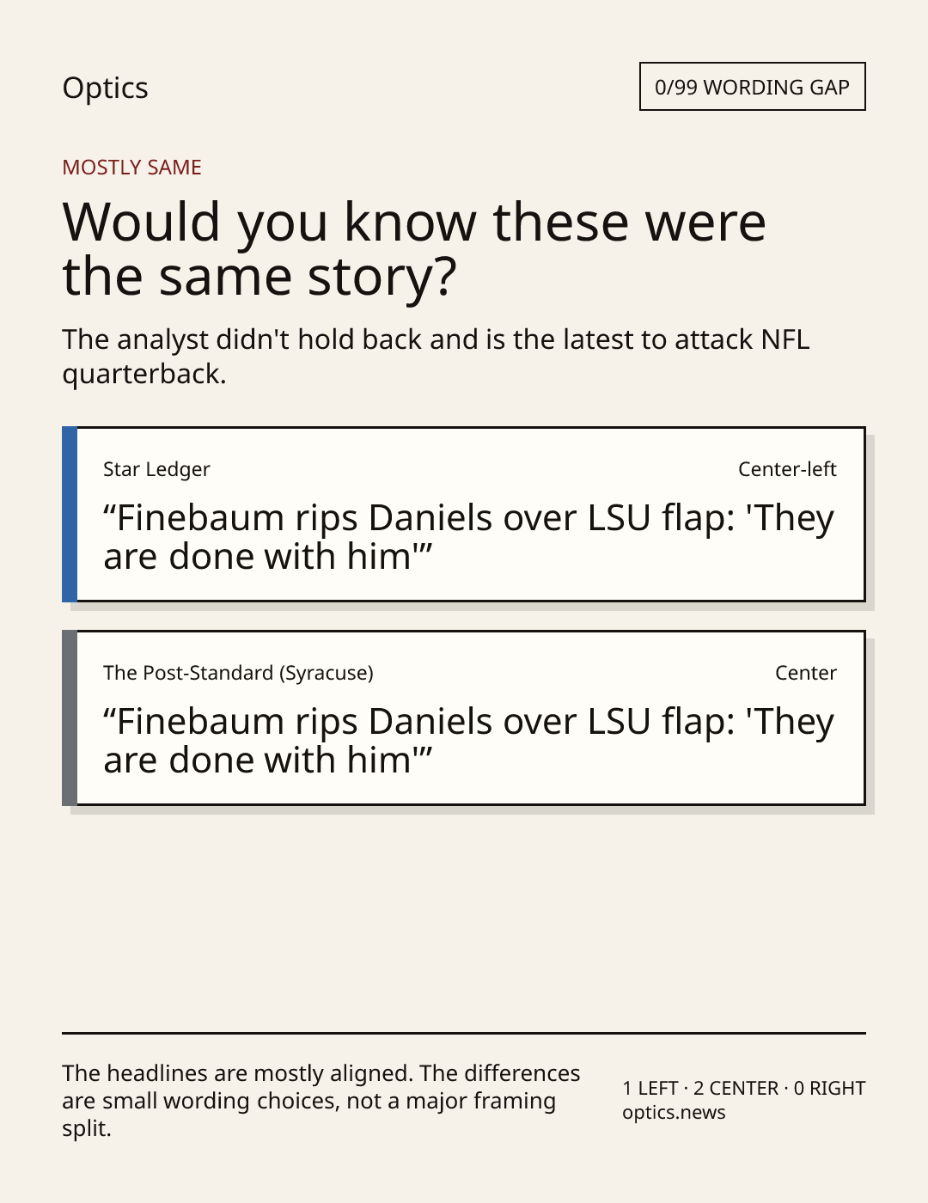
Task: Open the Post-Standard Finebaum headline text
Action: pyautogui.click(x=469, y=741)
